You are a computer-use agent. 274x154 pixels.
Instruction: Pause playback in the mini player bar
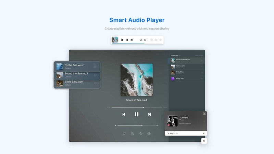pos(127,40)
